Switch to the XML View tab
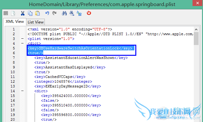The width and height of the screenshot is (203, 122). click(x=15, y=22)
